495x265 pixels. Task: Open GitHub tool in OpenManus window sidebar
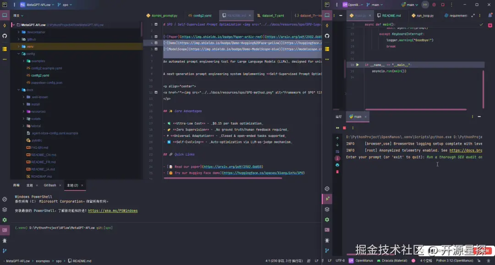click(x=327, y=36)
